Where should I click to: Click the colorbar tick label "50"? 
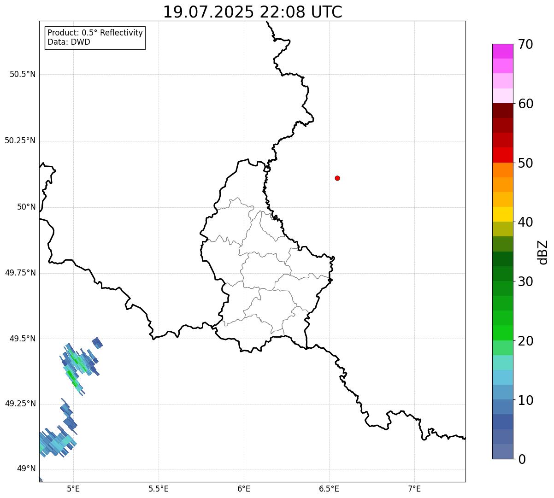click(525, 163)
